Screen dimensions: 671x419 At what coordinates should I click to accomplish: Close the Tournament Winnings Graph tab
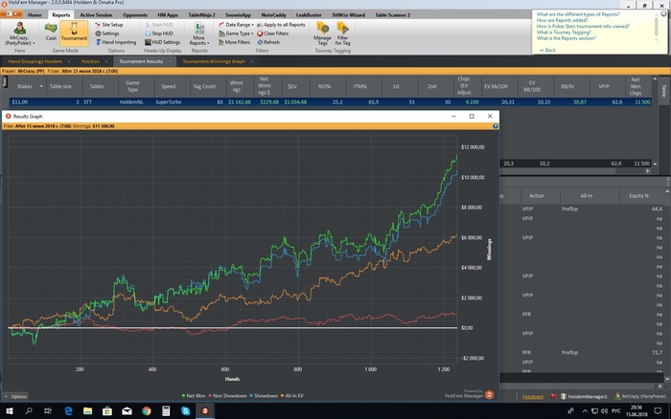coord(252,61)
